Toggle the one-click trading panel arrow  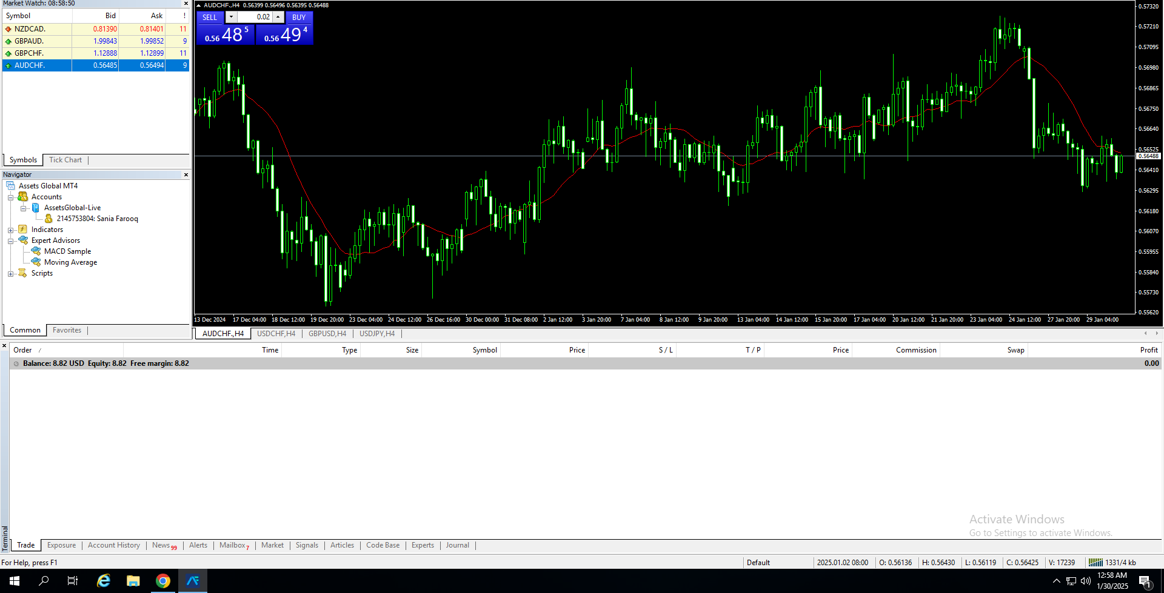coord(198,5)
